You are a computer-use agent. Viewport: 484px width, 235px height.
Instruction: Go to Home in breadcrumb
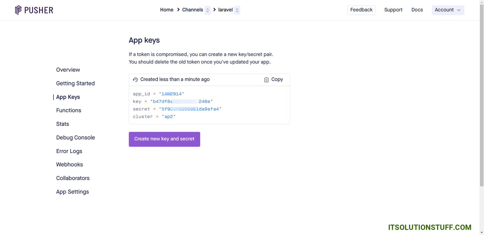point(167,10)
